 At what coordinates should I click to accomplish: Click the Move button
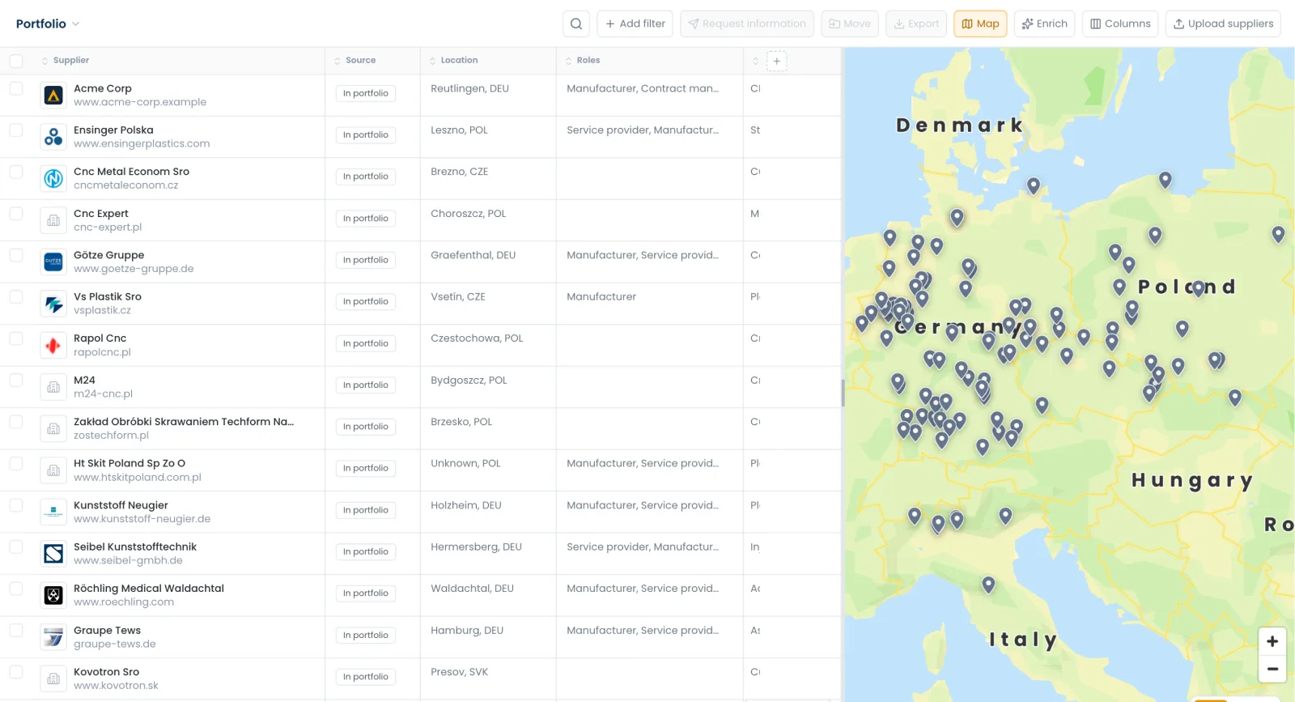pos(850,23)
